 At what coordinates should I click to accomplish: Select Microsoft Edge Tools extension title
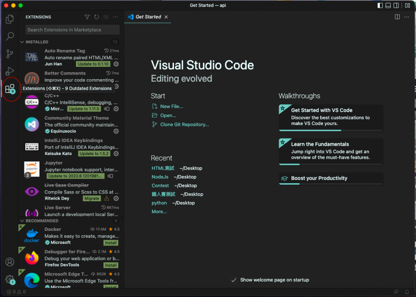[x=66, y=274]
